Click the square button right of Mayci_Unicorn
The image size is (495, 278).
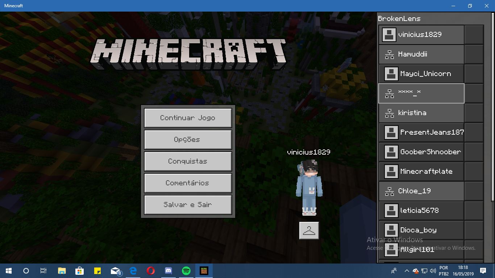coord(474,74)
